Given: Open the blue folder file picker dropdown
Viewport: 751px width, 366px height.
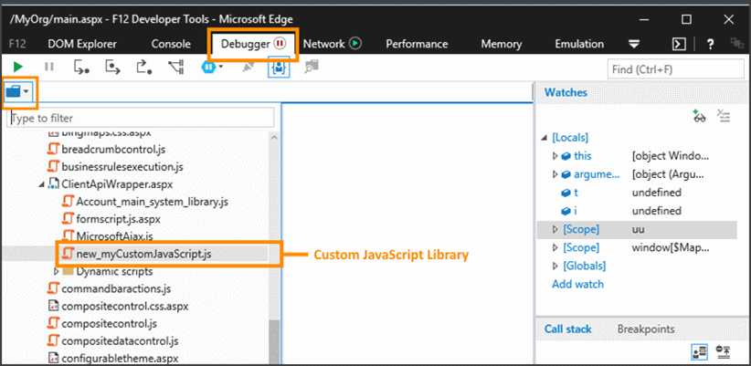Looking at the screenshot, I should pyautogui.click(x=18, y=91).
